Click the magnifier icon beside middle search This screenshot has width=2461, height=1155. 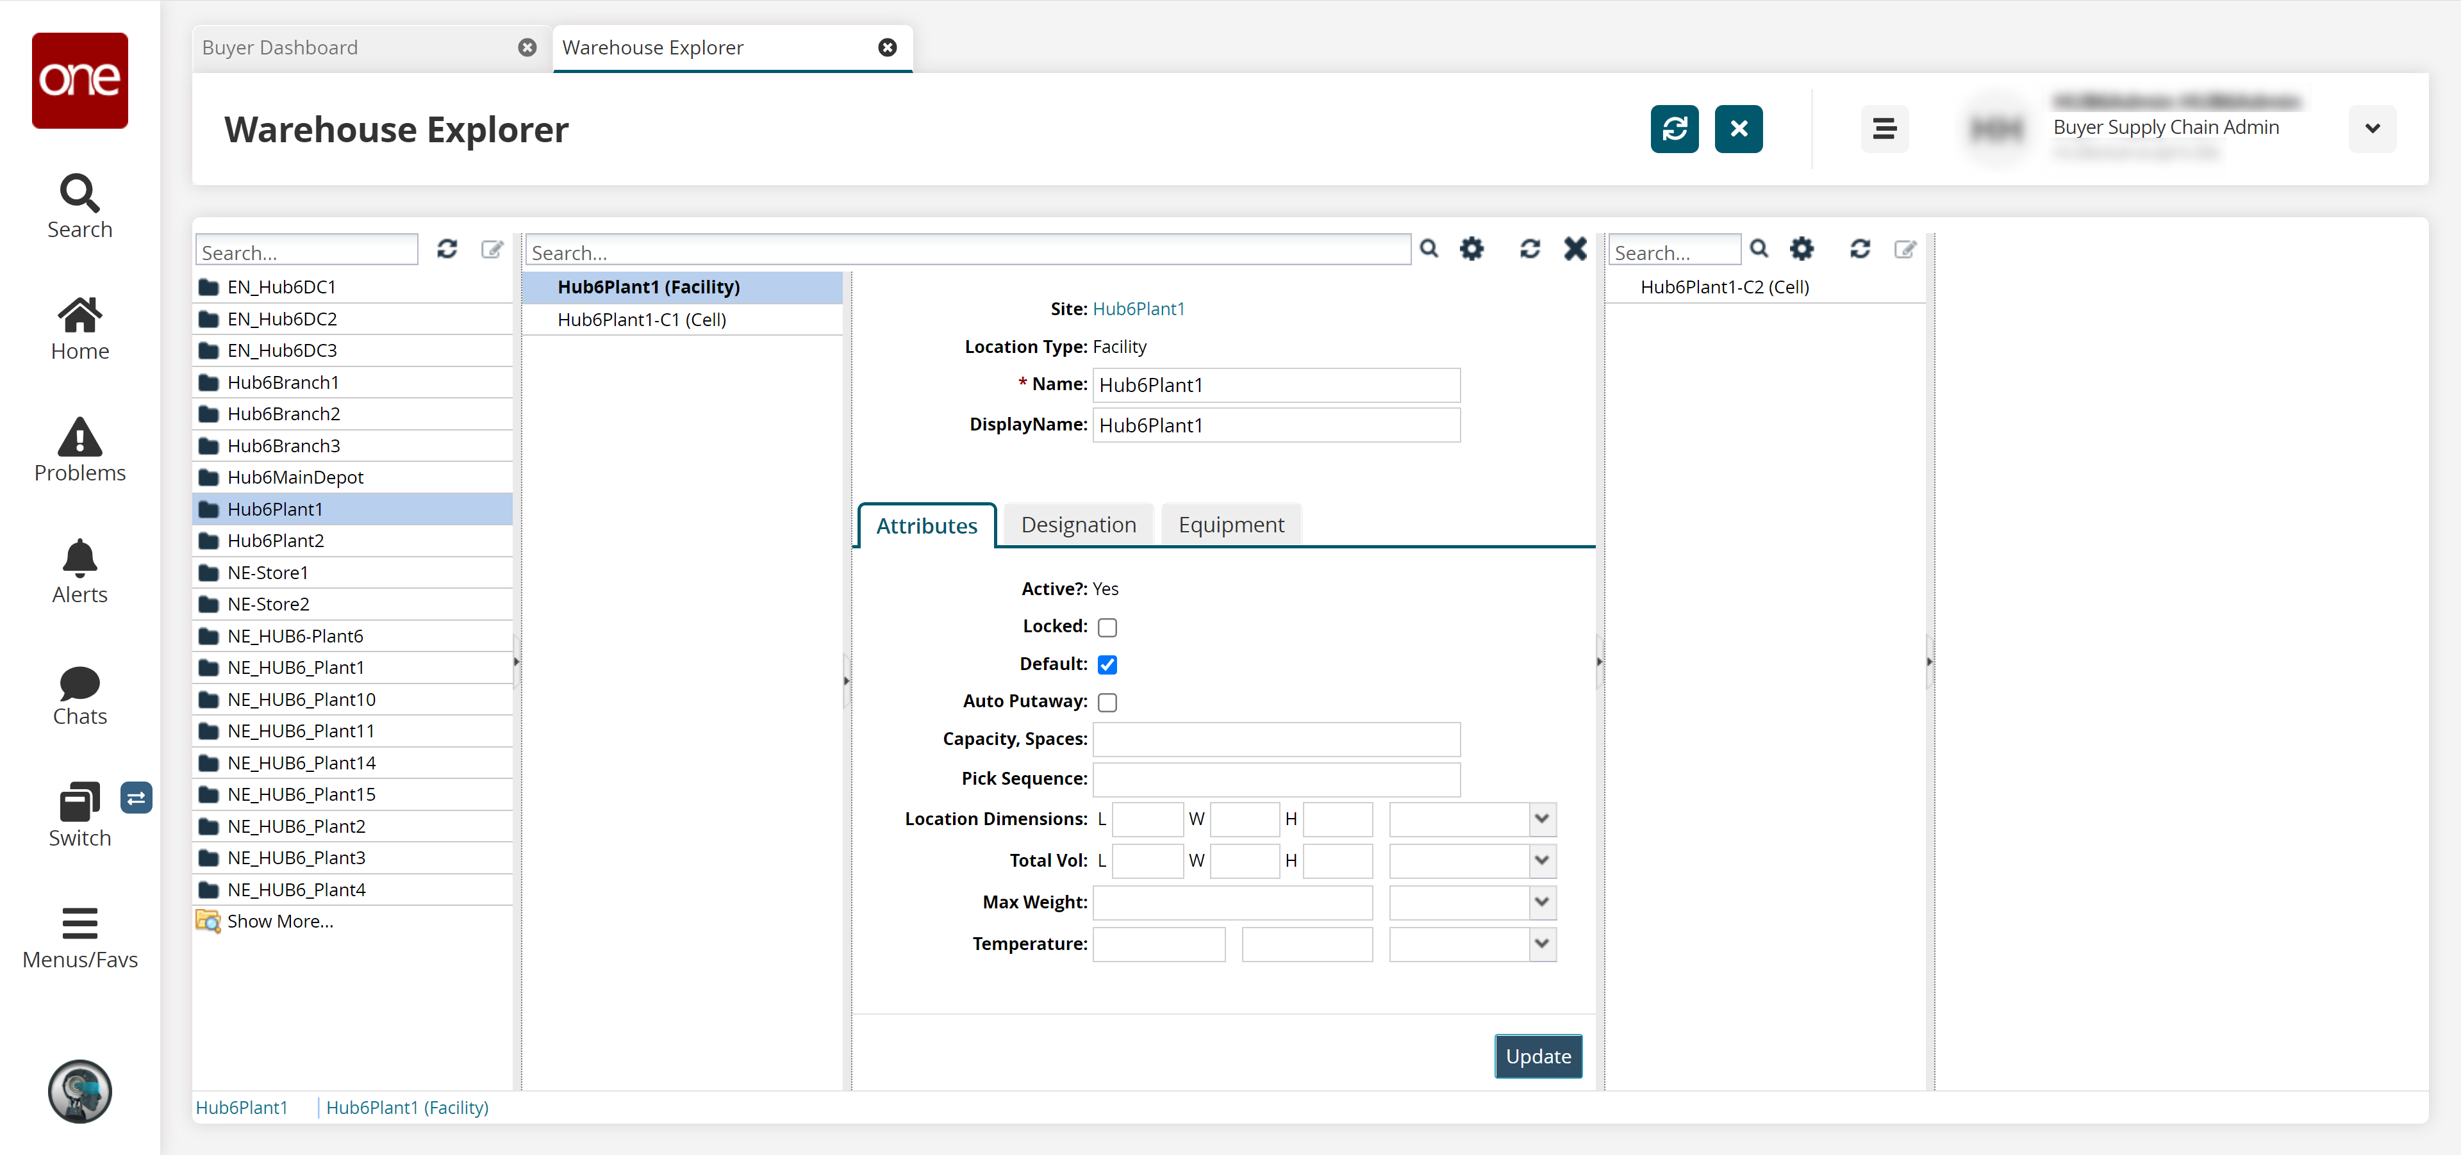[x=1429, y=249]
